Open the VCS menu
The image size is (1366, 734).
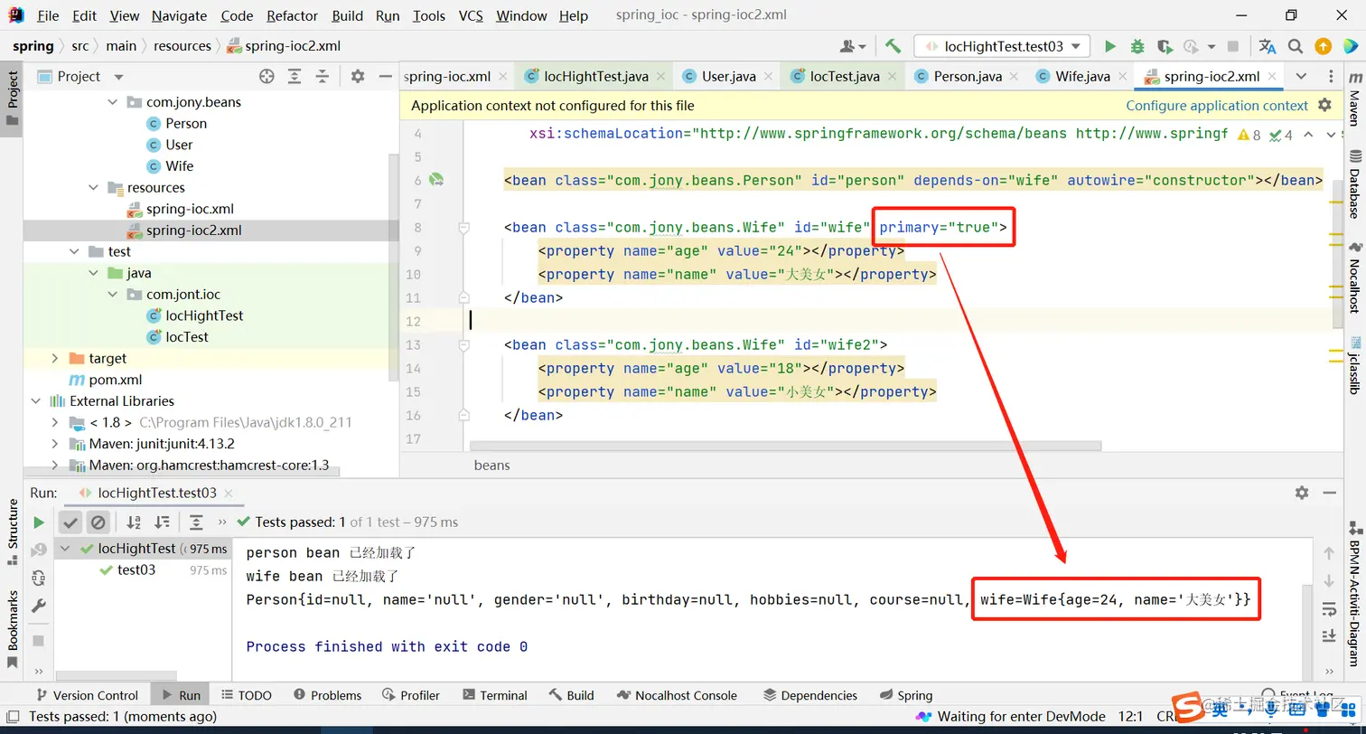click(x=471, y=15)
